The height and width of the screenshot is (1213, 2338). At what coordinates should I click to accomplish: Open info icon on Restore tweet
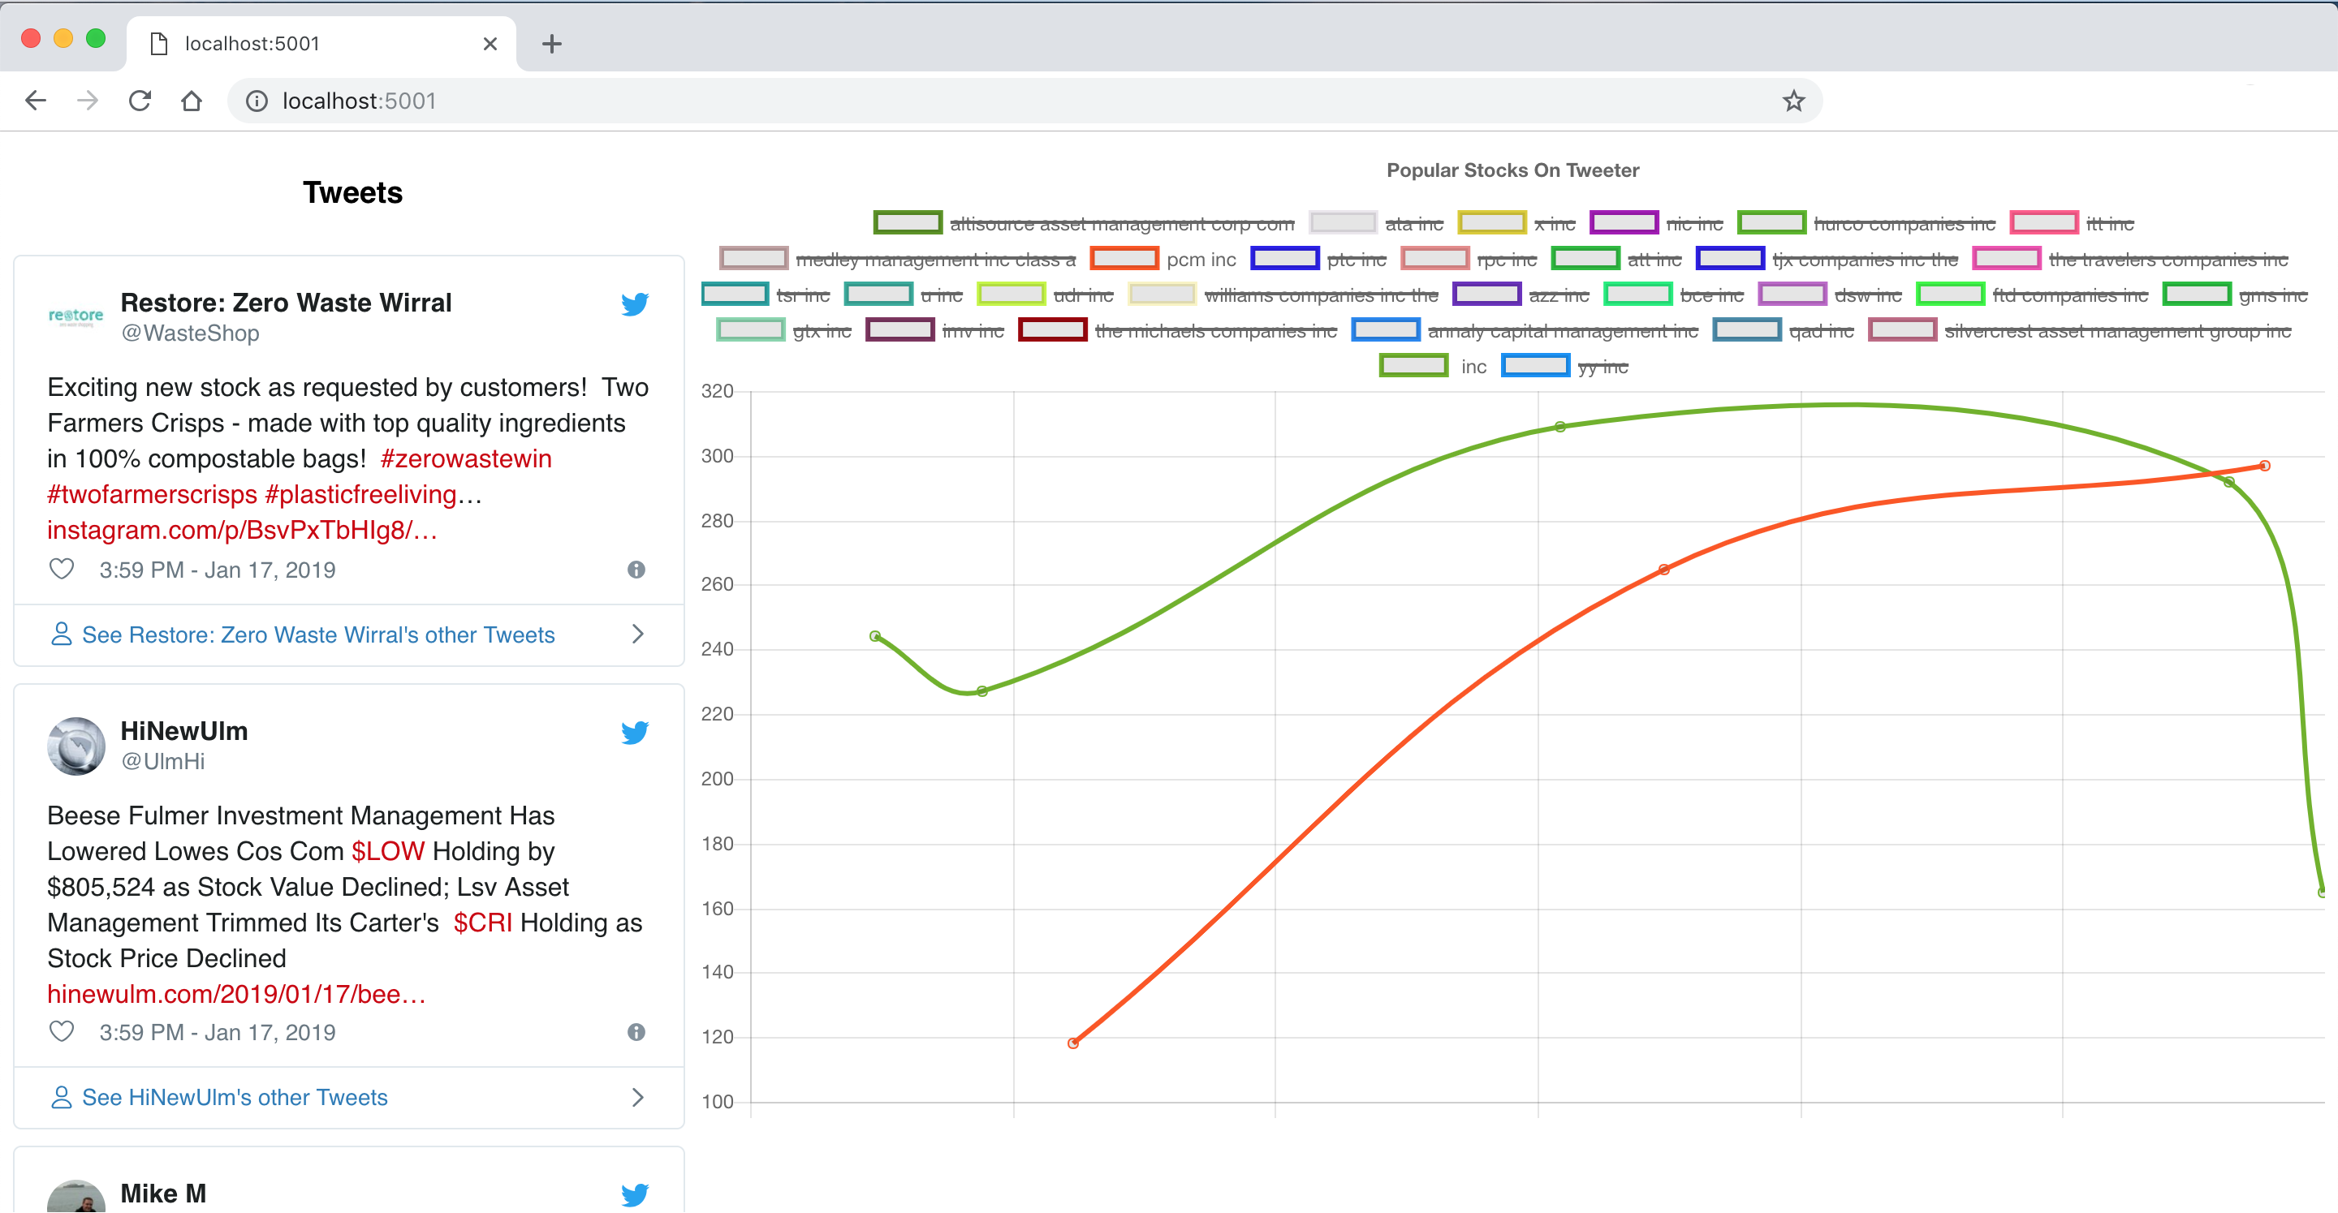(x=636, y=570)
